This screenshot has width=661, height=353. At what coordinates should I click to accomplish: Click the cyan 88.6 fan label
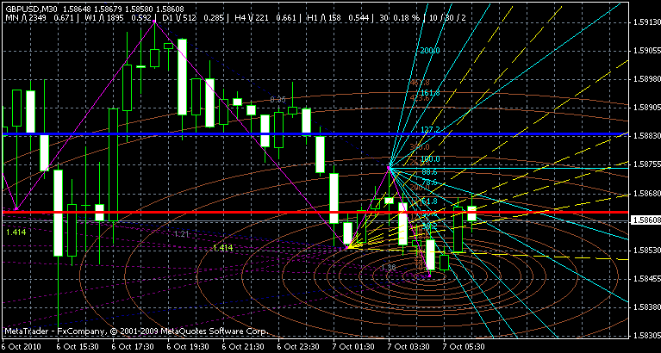429,172
